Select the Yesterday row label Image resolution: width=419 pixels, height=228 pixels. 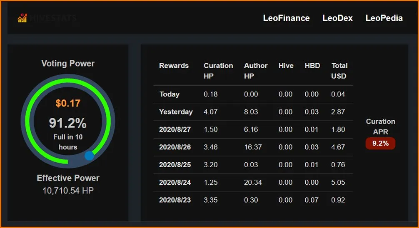tap(176, 112)
